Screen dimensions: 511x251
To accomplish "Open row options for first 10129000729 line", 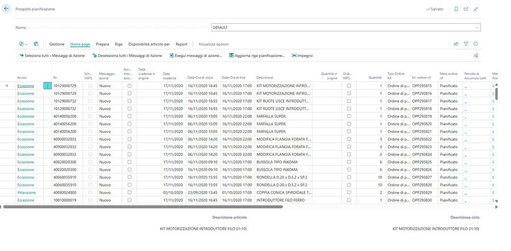I will tap(48, 86).
